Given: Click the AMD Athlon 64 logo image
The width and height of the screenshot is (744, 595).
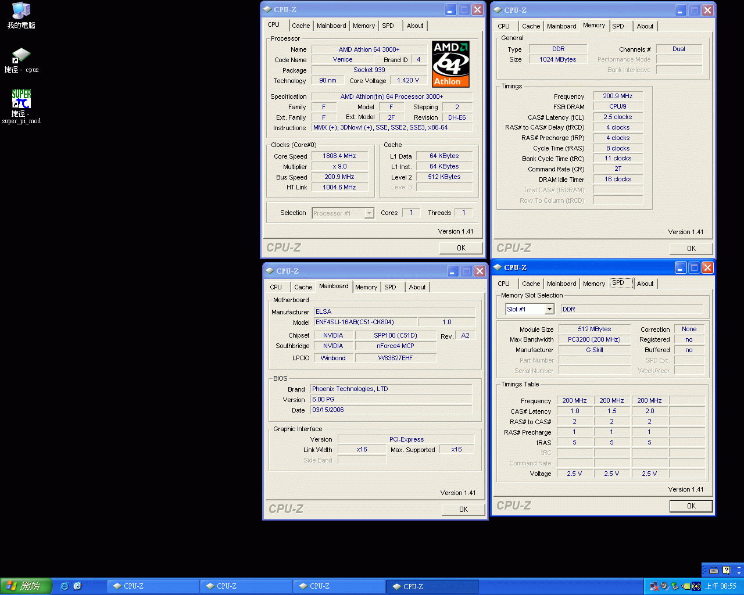Looking at the screenshot, I should pos(450,64).
